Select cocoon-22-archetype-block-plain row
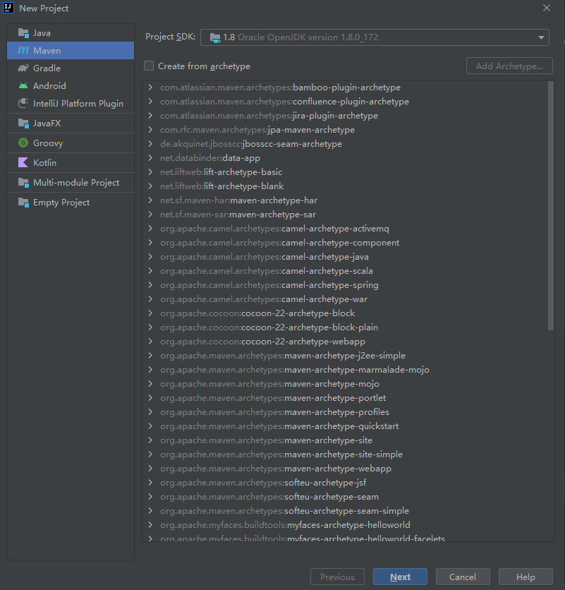 tap(345, 327)
